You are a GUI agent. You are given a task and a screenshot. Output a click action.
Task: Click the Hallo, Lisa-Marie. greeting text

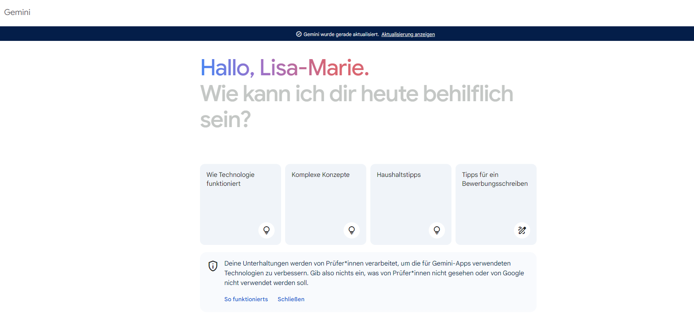click(285, 67)
